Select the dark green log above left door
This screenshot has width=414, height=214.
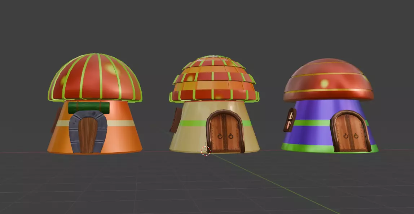click(89, 108)
